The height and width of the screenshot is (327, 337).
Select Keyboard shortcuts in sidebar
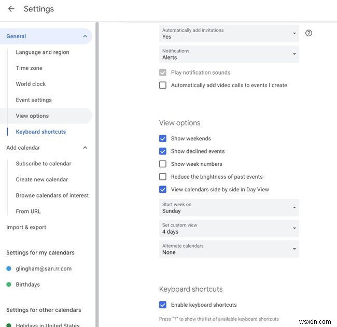point(41,132)
